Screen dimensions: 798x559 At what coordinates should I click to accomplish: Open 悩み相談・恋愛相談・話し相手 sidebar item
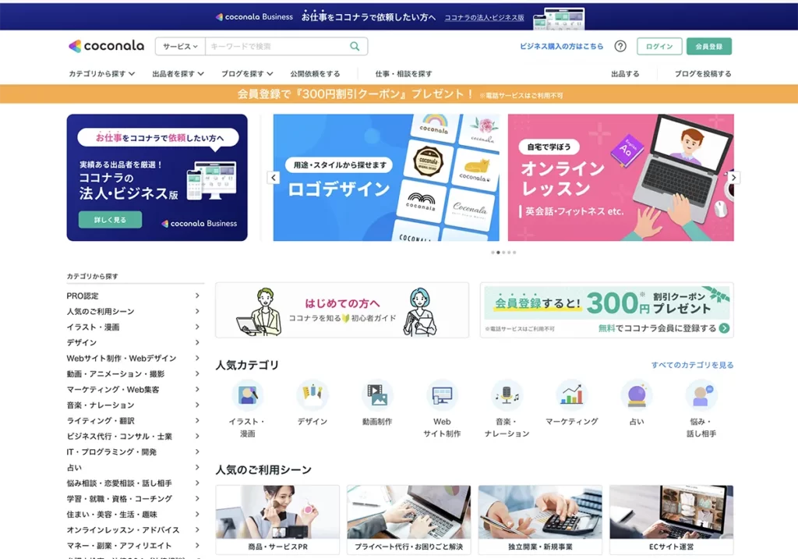pyautogui.click(x=133, y=483)
